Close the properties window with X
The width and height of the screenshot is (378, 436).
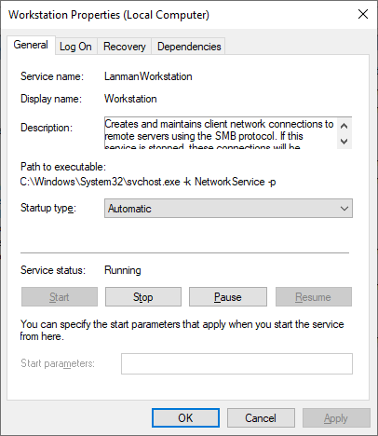pos(363,14)
